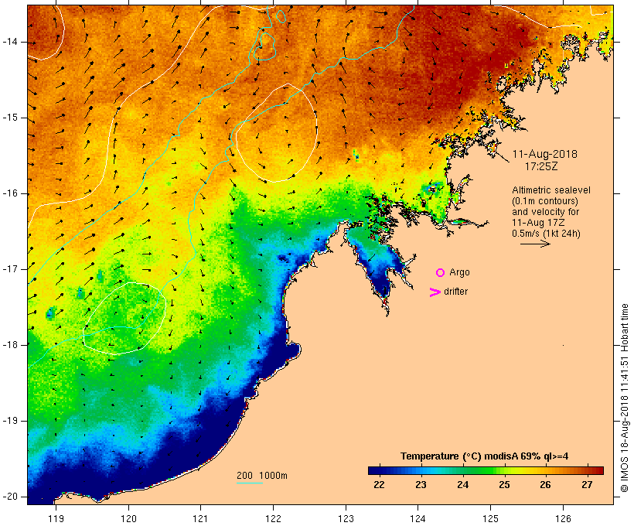Click the green 24°C section of colorbar
634x526 pixels.
coord(463,470)
